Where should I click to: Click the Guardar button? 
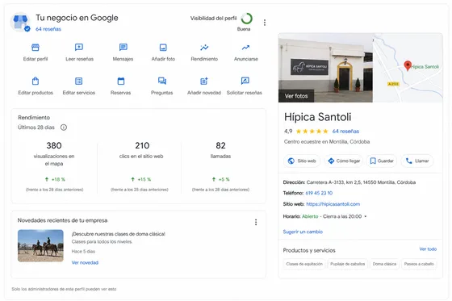tap(381, 161)
